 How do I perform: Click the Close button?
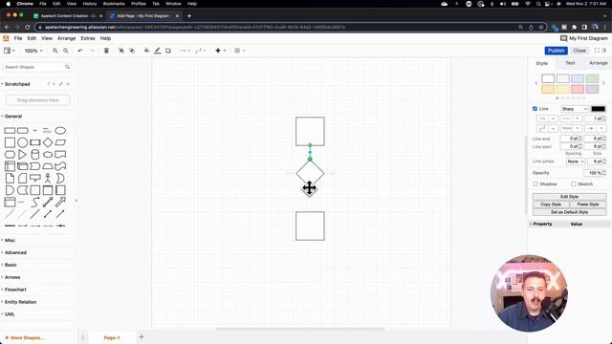[579, 51]
